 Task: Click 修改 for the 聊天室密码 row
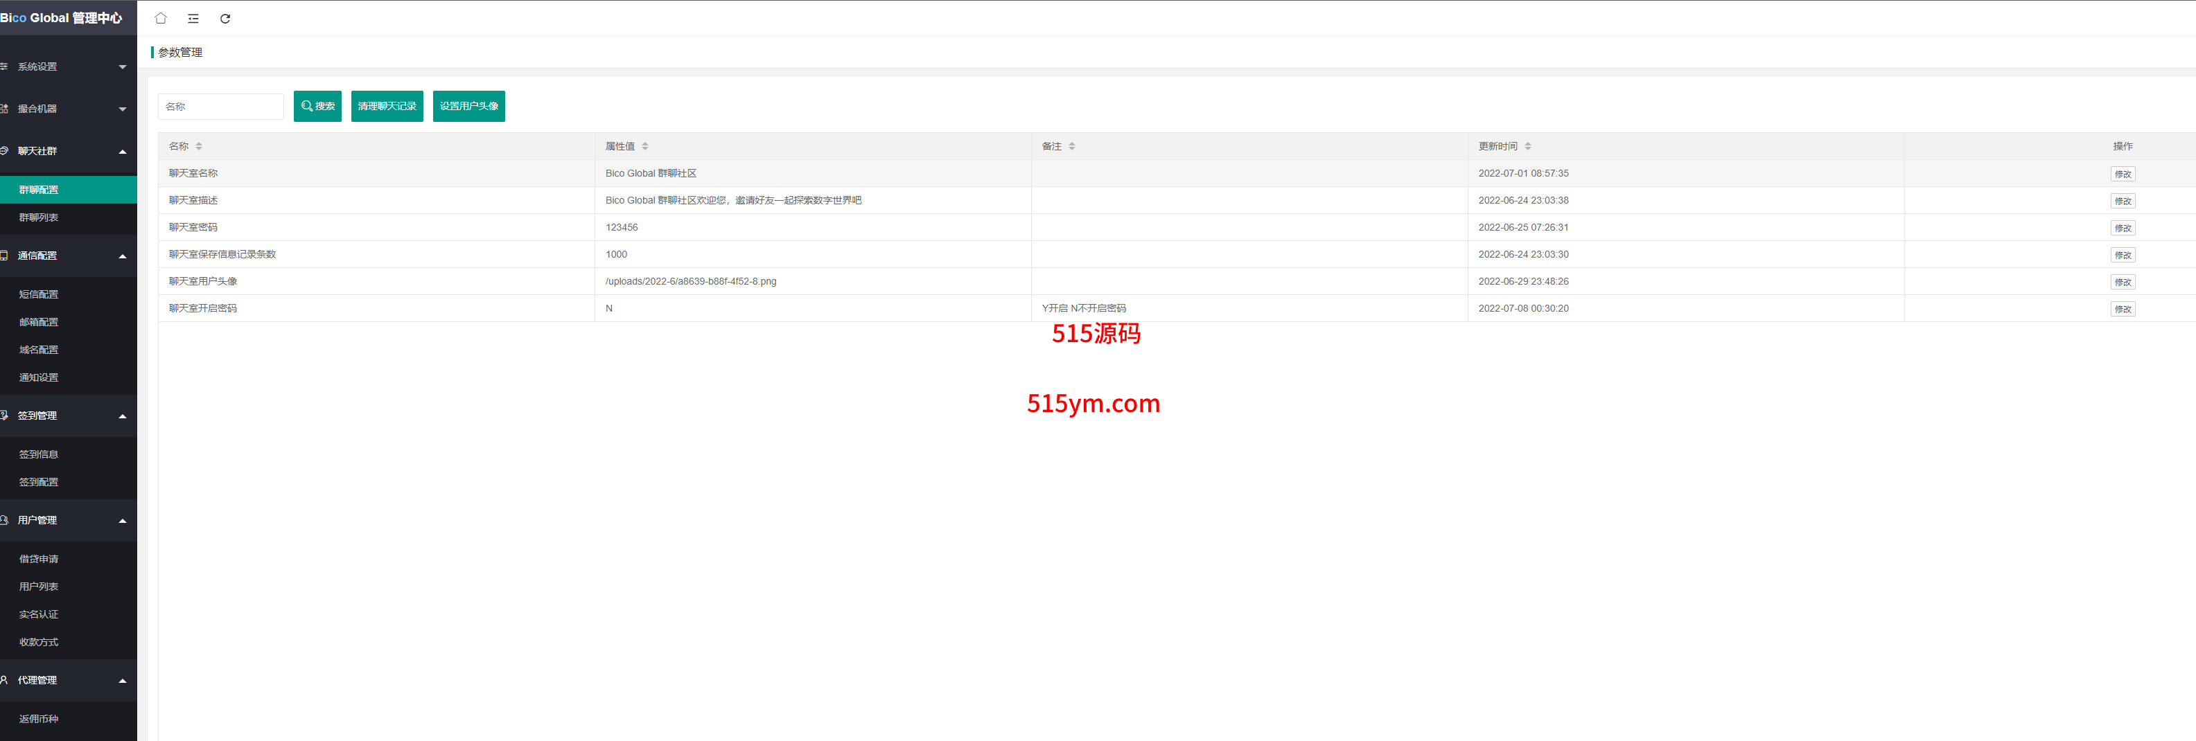point(2122,229)
